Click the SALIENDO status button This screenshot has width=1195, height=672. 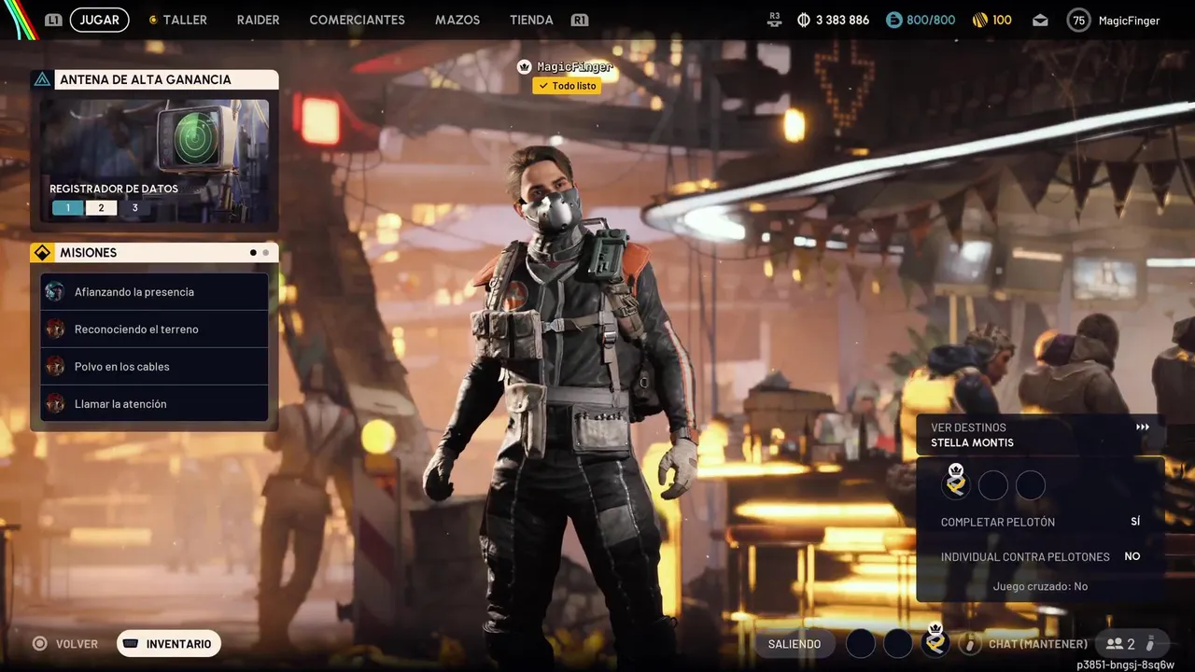click(x=794, y=644)
